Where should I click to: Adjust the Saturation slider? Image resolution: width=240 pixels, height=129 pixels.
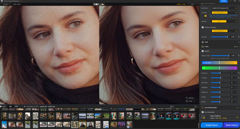pyautogui.click(x=220, y=83)
